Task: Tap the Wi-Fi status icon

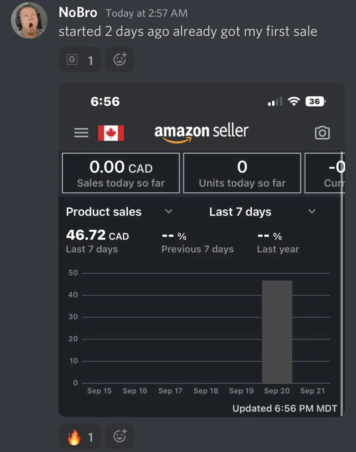Action: click(x=293, y=102)
